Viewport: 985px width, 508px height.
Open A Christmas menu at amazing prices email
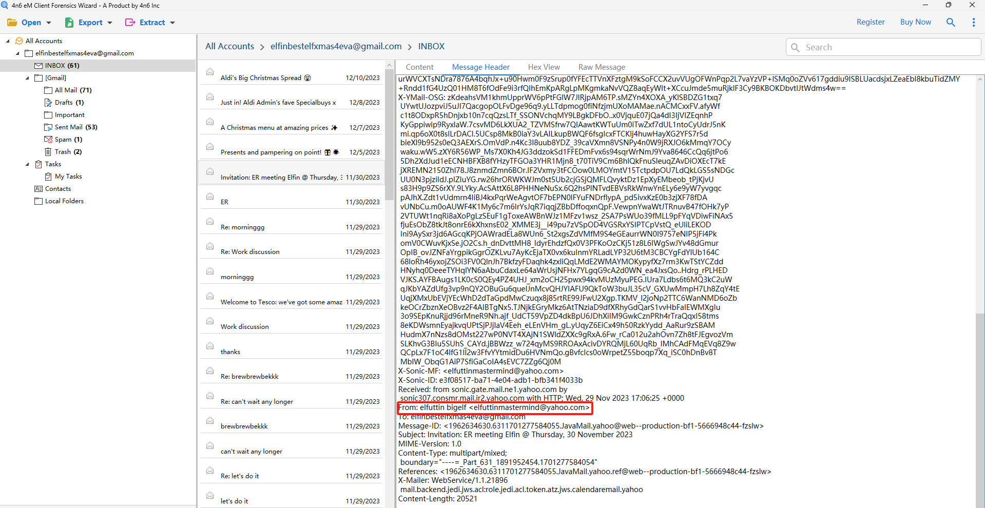point(292,123)
